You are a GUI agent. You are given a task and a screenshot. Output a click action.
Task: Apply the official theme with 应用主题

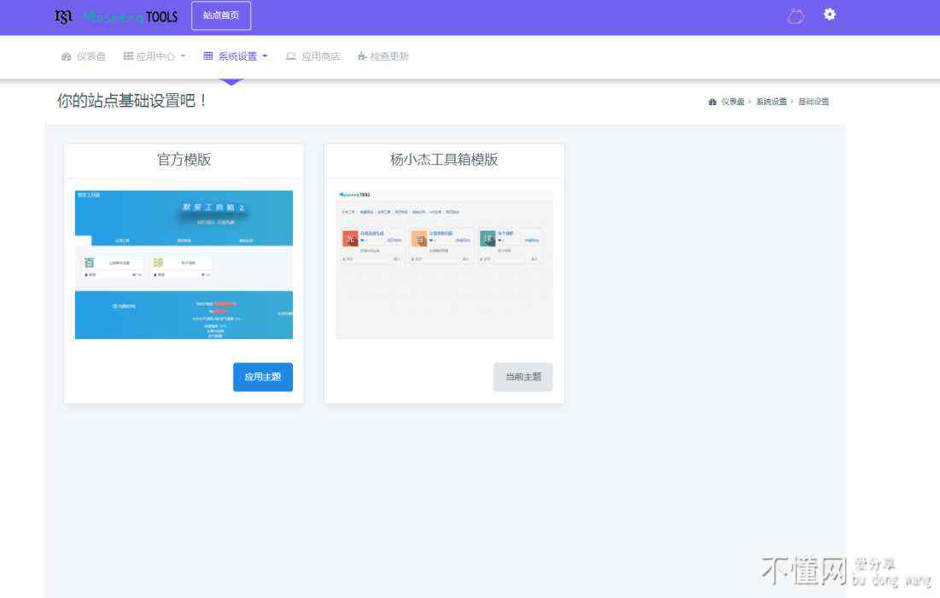[262, 377]
